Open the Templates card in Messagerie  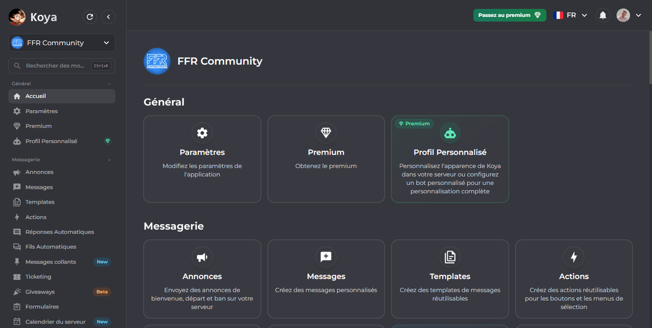450,279
